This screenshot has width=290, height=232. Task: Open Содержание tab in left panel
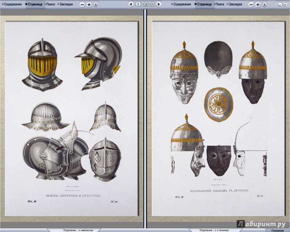coord(12,4)
